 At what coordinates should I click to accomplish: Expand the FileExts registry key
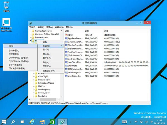(x=33, y=86)
